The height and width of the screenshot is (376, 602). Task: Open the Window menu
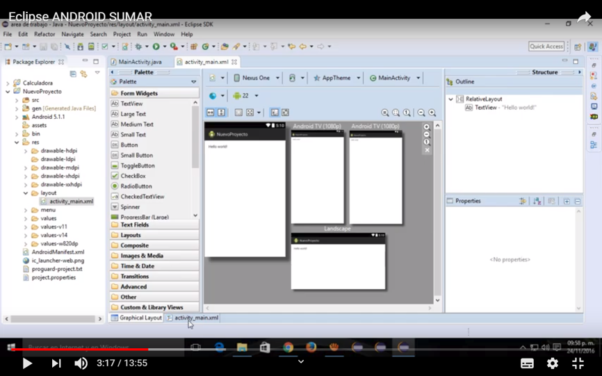coord(164,34)
